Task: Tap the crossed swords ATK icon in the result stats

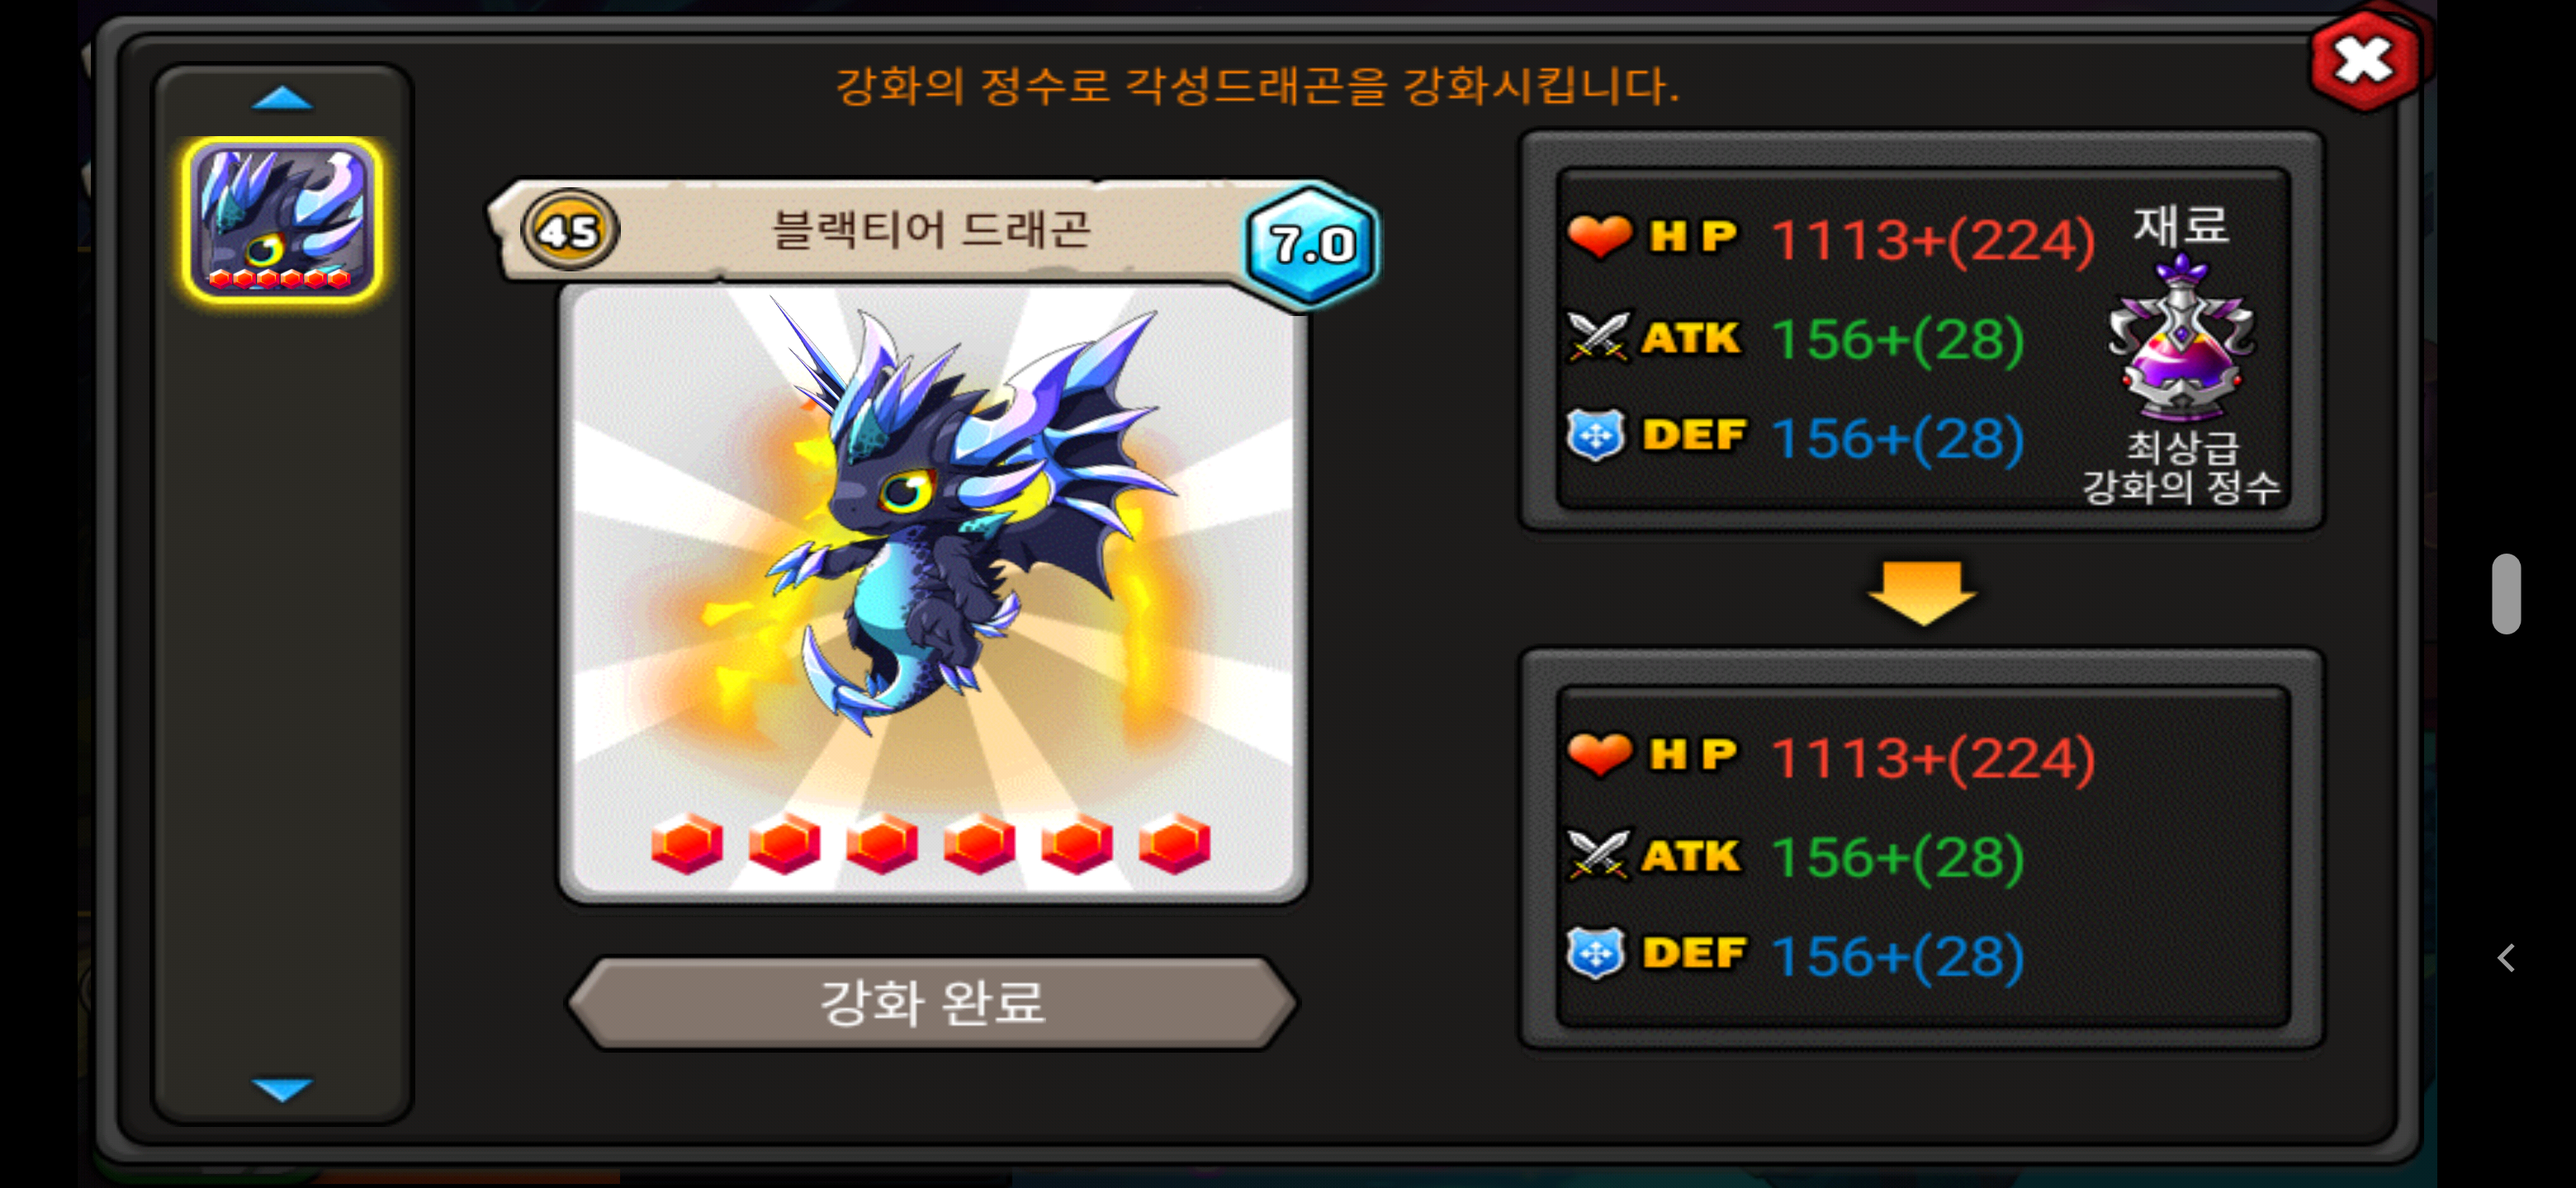Action: pyautogui.click(x=1599, y=856)
